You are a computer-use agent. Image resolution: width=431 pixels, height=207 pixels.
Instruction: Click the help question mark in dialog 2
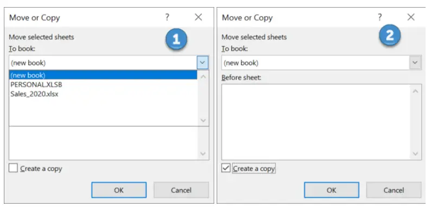point(379,17)
